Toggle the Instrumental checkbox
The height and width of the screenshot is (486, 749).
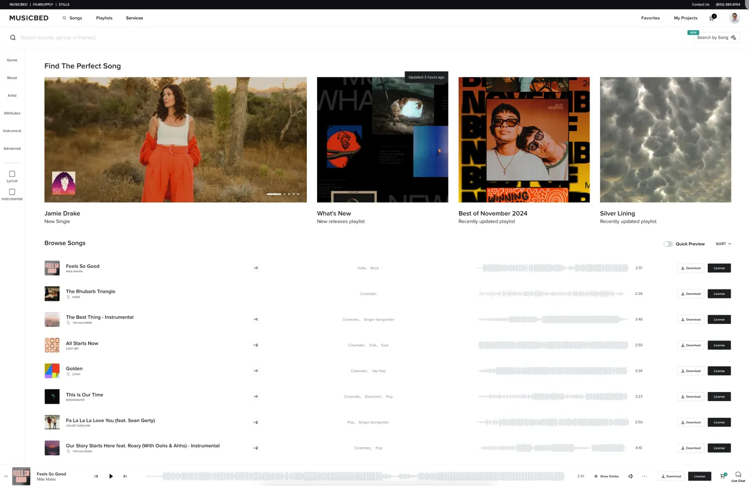(12, 192)
